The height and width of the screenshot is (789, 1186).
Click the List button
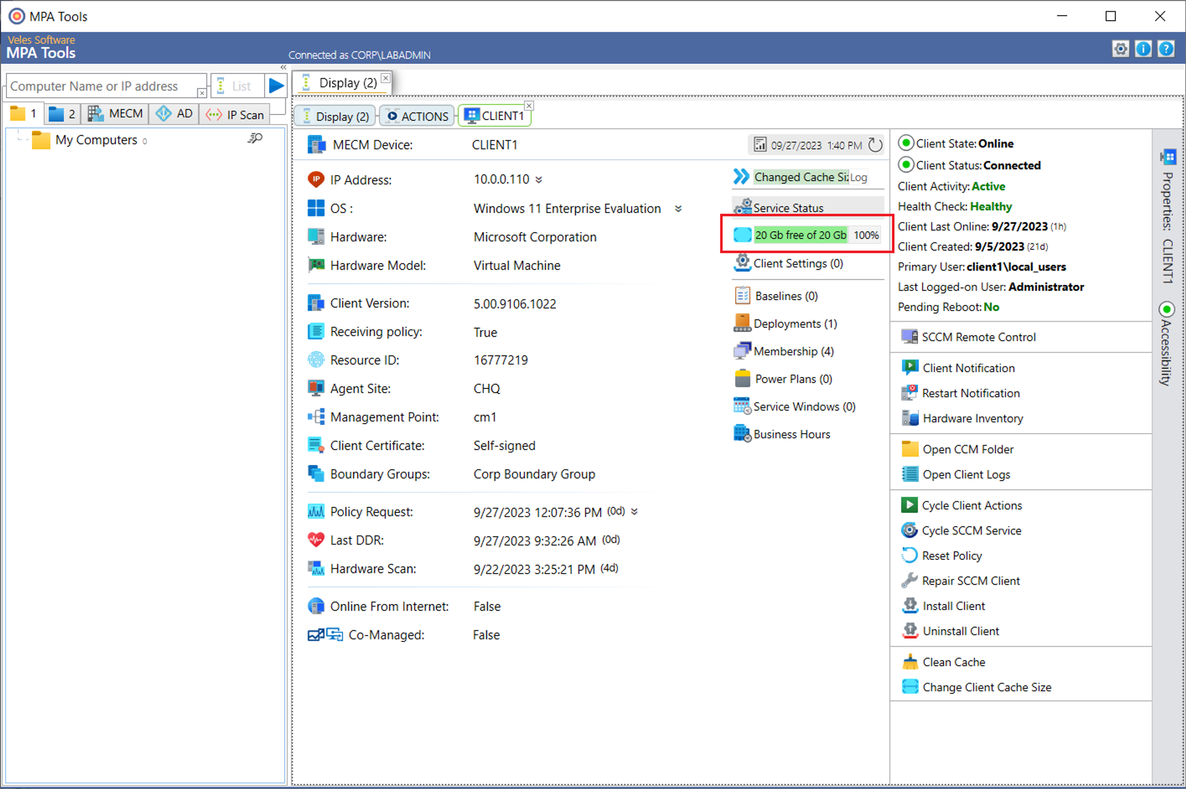point(237,86)
